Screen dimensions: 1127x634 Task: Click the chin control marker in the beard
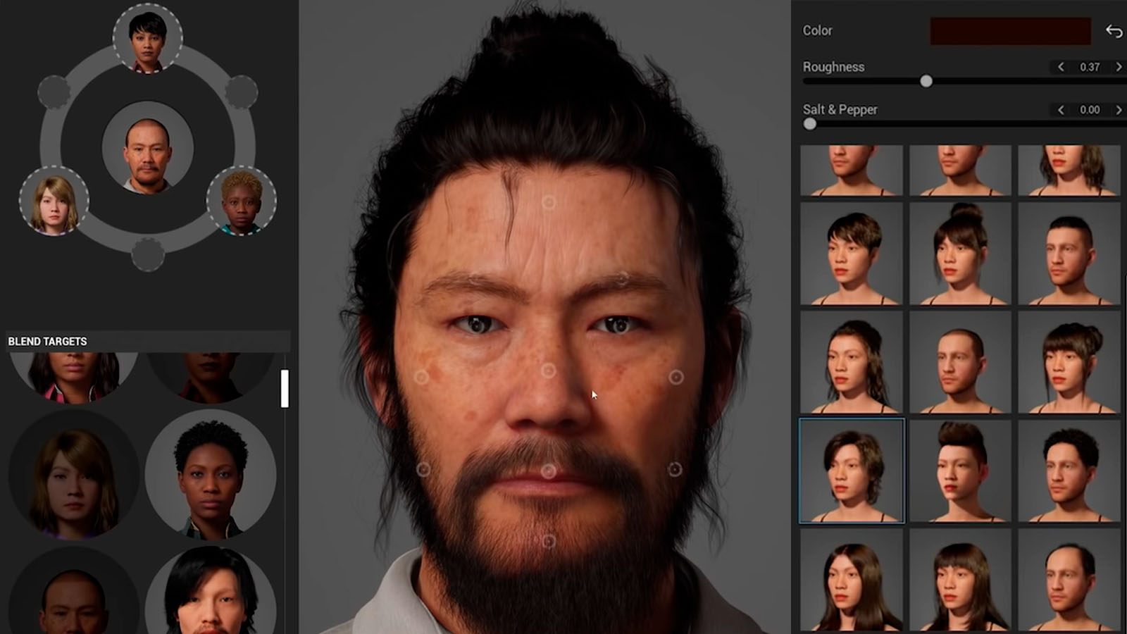pos(549,541)
